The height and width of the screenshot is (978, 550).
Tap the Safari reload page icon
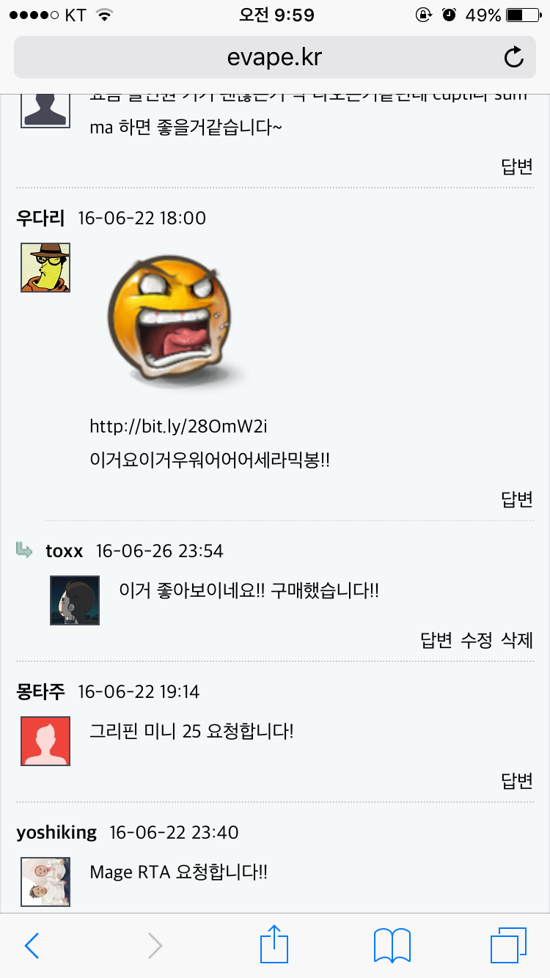515,56
